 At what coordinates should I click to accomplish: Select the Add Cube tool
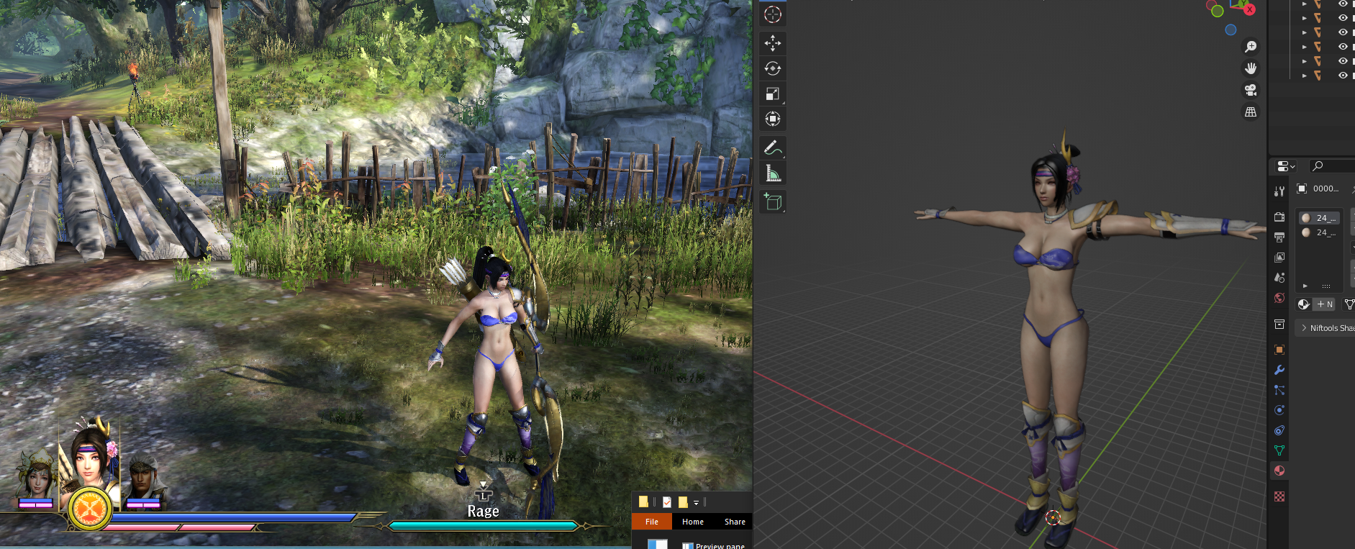[x=773, y=201]
